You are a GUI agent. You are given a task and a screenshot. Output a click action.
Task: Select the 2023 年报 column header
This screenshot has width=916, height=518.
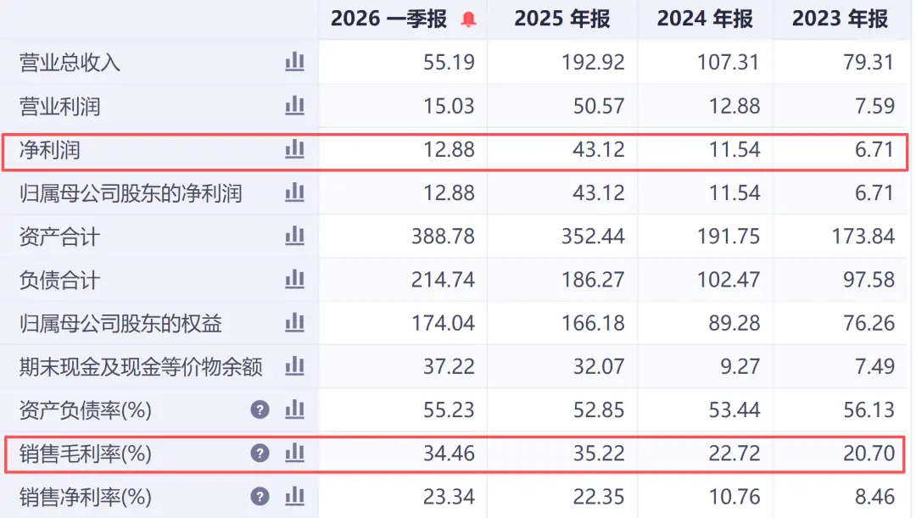pyautogui.click(x=840, y=19)
